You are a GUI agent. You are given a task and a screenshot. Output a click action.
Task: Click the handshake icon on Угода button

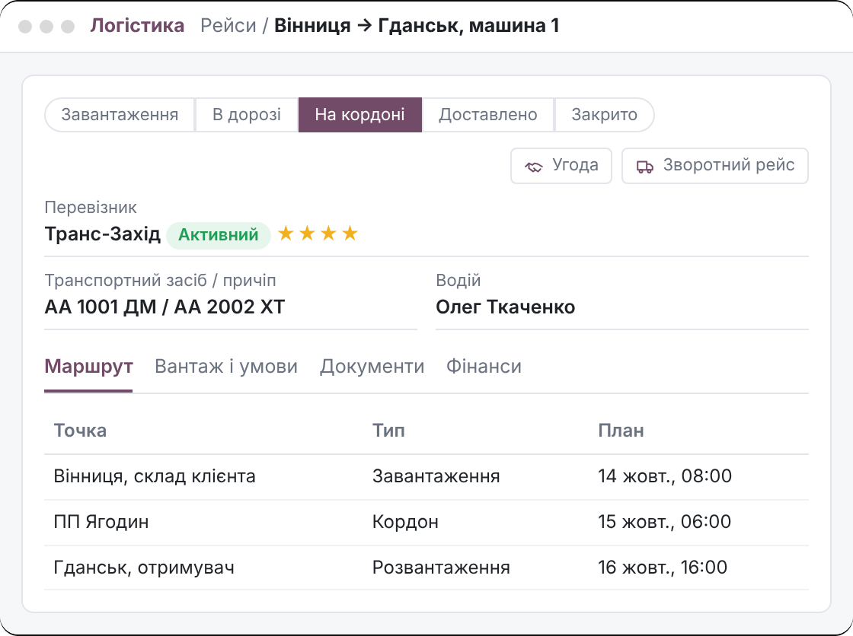(x=533, y=167)
